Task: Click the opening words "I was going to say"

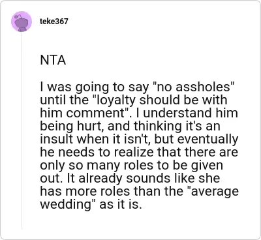Action: [94, 87]
